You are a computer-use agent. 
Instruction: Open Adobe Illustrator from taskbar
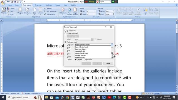coord(88,97)
